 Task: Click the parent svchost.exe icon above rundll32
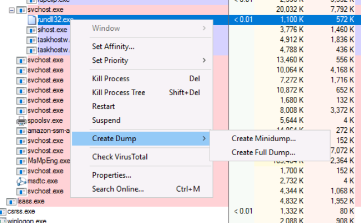click(x=21, y=10)
